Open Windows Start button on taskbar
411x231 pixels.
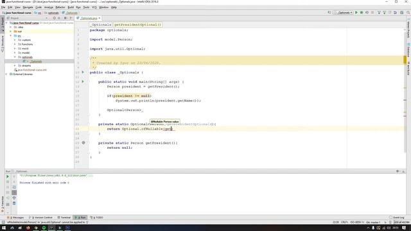point(4,228)
